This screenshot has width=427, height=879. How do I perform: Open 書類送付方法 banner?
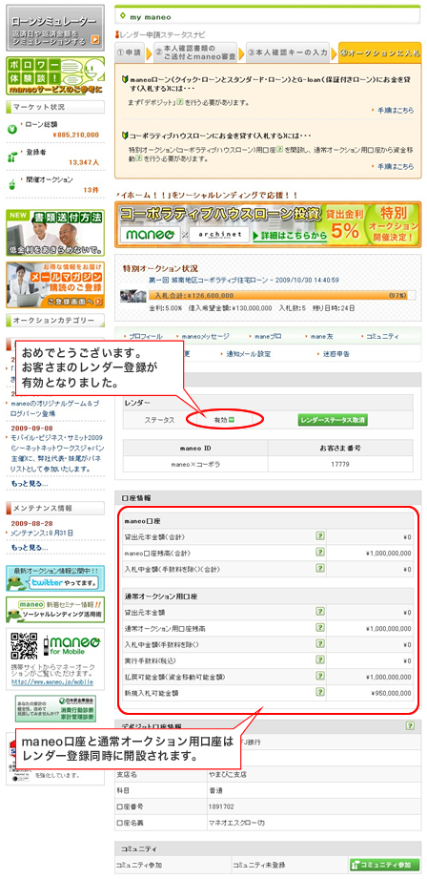tap(55, 233)
